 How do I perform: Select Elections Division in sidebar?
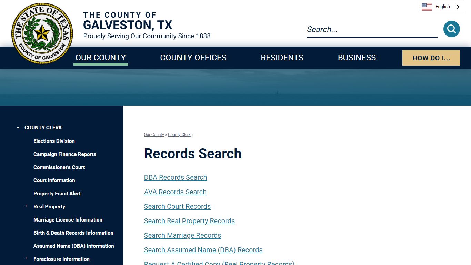pyautogui.click(x=54, y=141)
